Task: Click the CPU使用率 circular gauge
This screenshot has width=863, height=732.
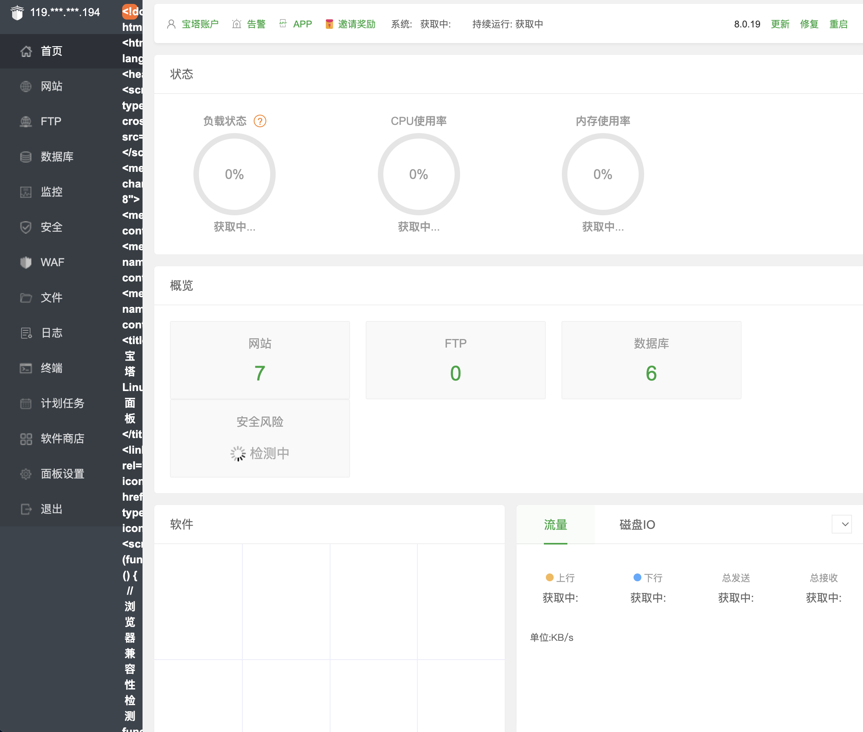Action: pyautogui.click(x=419, y=174)
